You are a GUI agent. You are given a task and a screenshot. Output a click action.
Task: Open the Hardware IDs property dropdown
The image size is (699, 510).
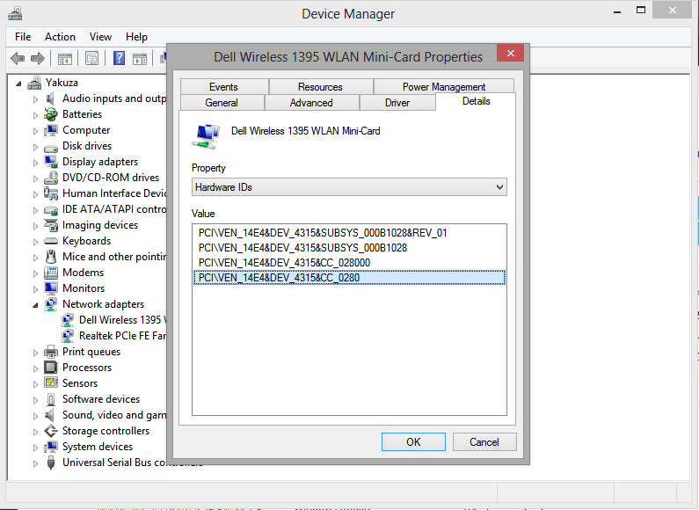(349, 187)
